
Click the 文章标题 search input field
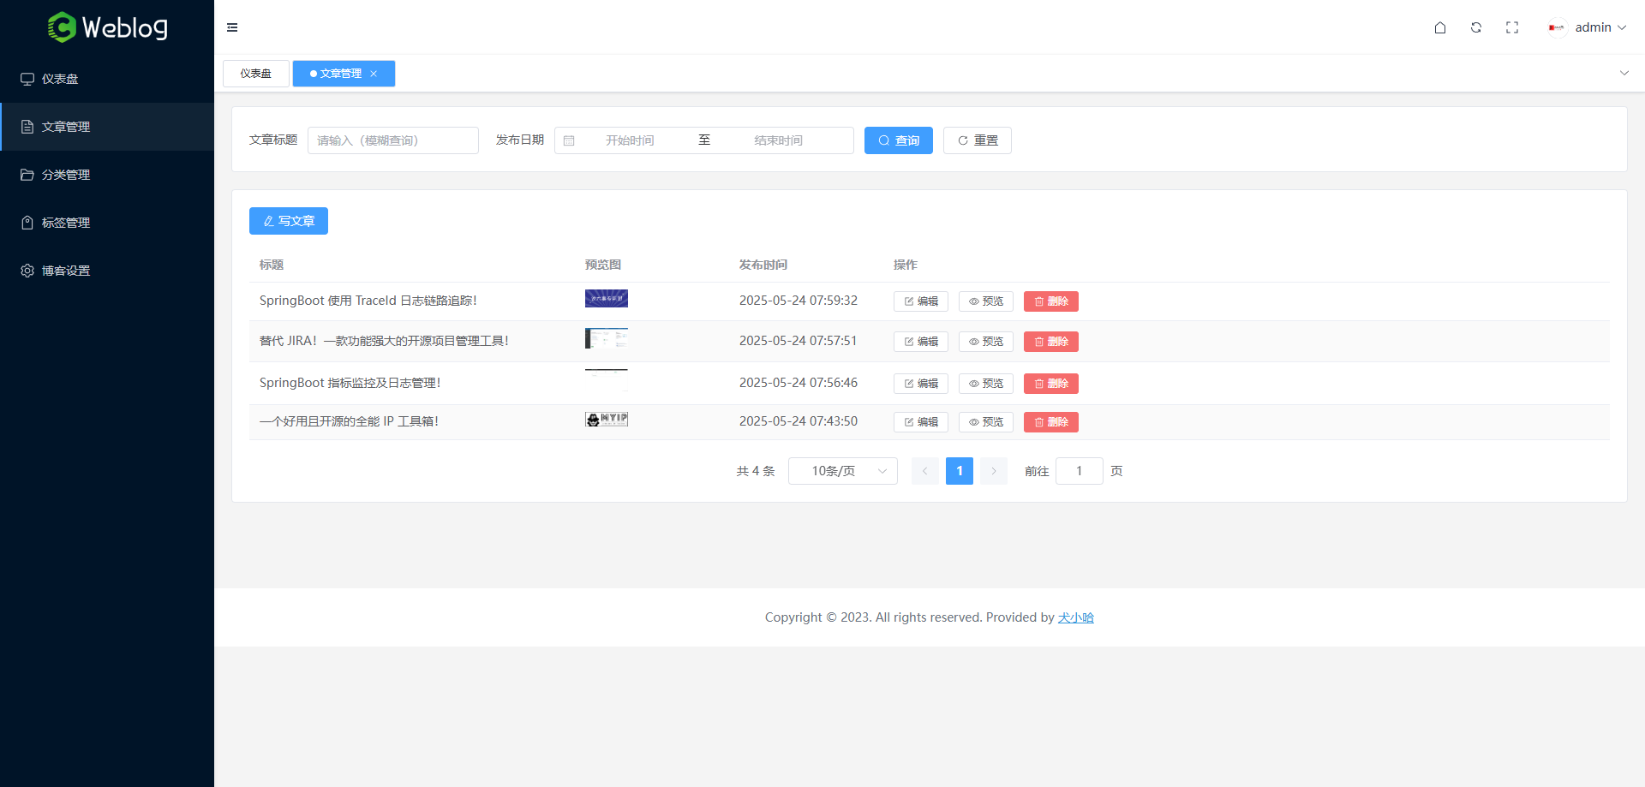point(393,140)
